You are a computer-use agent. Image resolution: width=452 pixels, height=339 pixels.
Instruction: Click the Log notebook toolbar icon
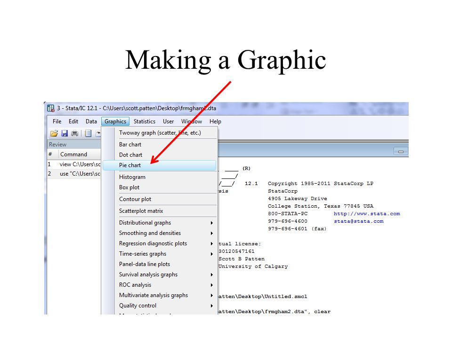(88, 133)
